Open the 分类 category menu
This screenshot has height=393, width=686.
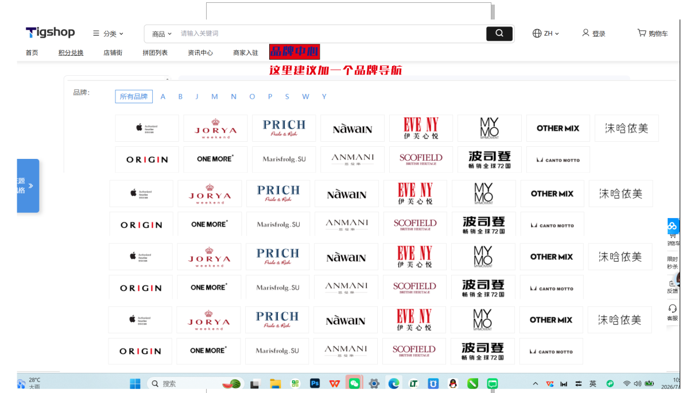point(108,34)
